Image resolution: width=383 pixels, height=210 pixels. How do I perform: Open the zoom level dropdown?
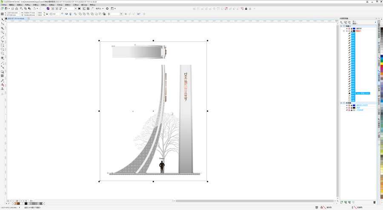click(x=75, y=9)
